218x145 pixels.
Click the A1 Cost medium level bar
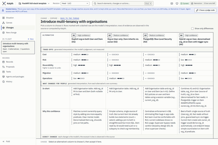point(85,55)
